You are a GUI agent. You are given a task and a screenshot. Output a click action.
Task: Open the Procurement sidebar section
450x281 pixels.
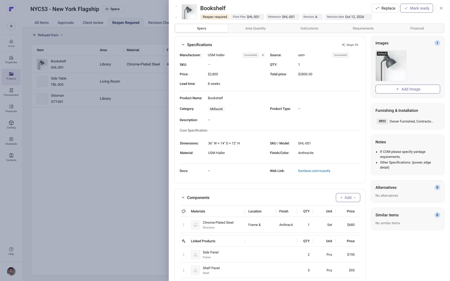pos(11,92)
